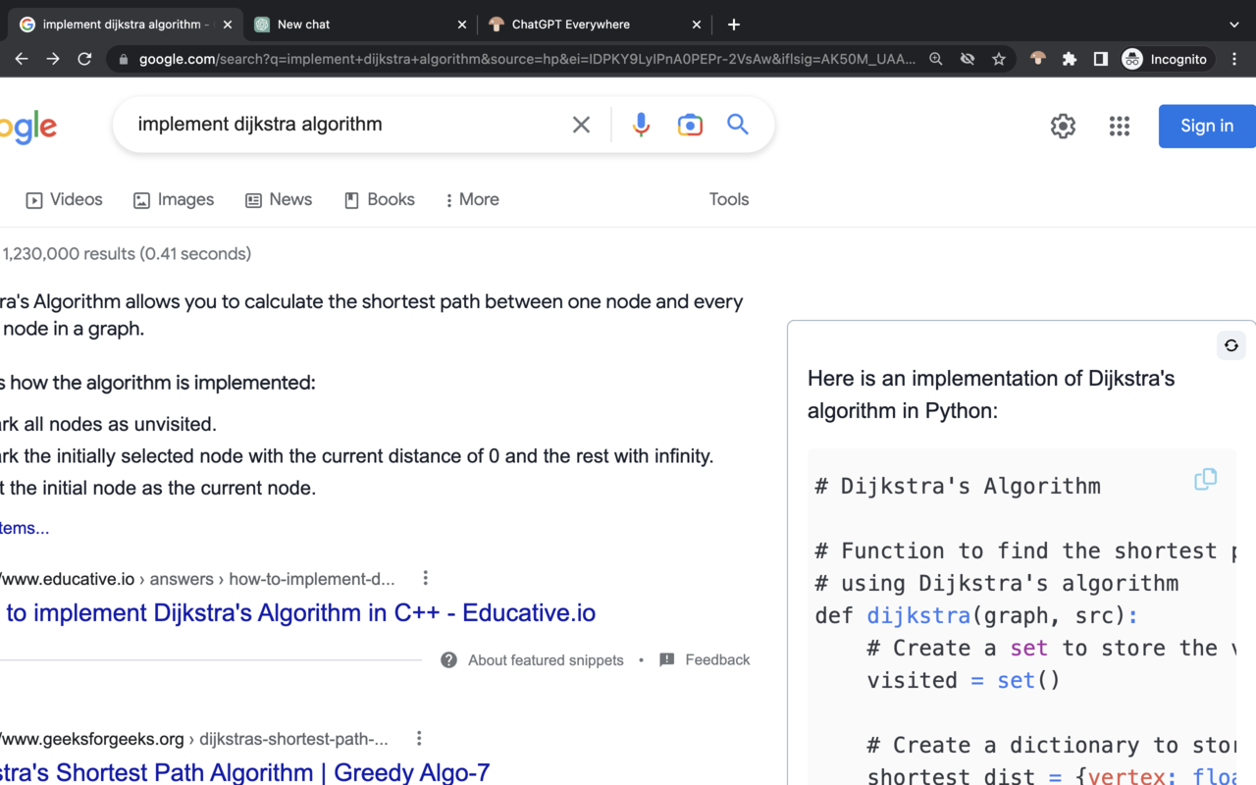Start a voice search with the microphone

[x=641, y=125]
